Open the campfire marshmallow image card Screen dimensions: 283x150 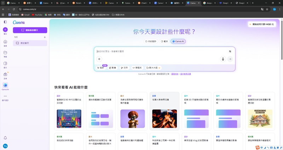click(164, 111)
